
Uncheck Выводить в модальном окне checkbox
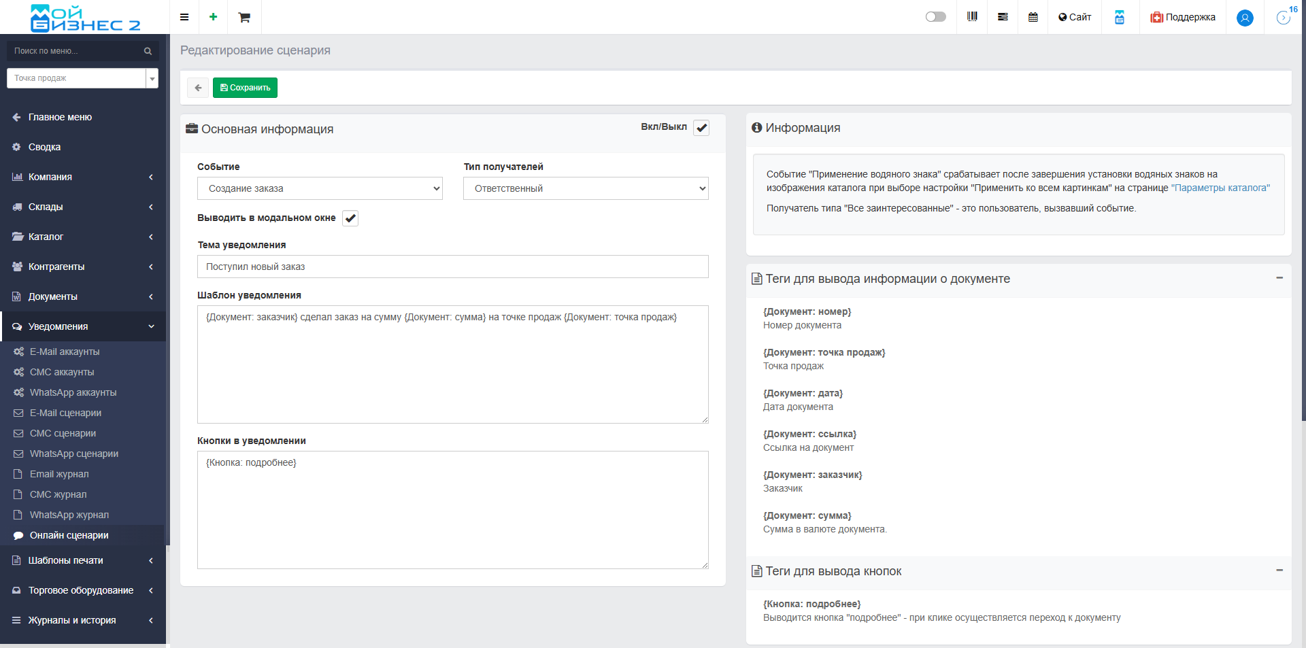click(x=350, y=218)
